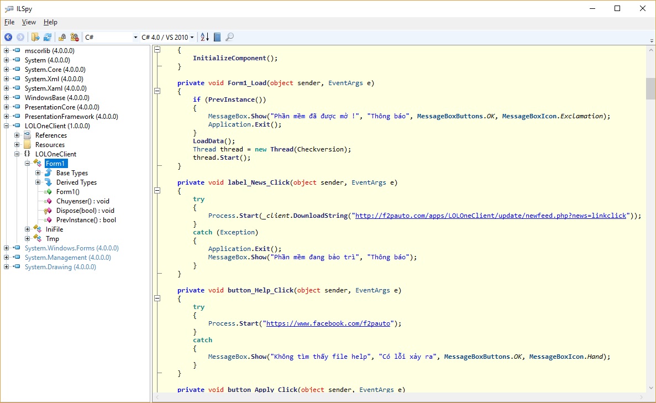Click the blue book icon in toolbar
Image resolution: width=656 pixels, height=403 pixels.
pos(217,37)
